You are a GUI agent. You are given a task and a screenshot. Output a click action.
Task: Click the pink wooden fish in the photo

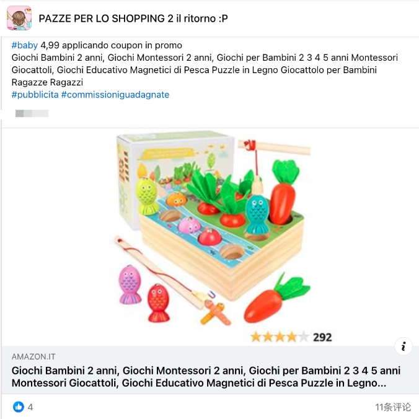pyautogui.click(x=130, y=284)
